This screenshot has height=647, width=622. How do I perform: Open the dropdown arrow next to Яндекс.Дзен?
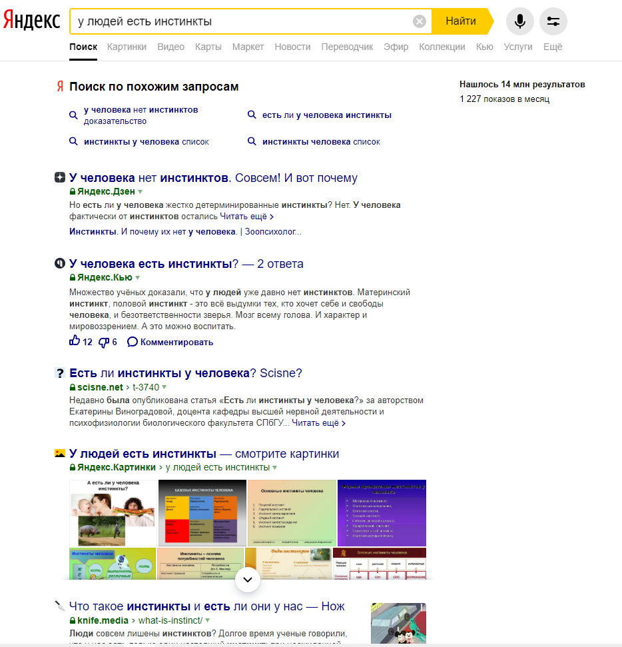tap(140, 192)
